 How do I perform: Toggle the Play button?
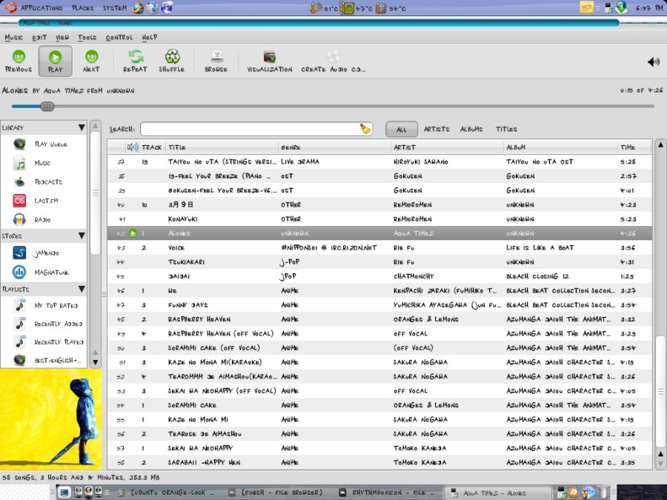56,61
